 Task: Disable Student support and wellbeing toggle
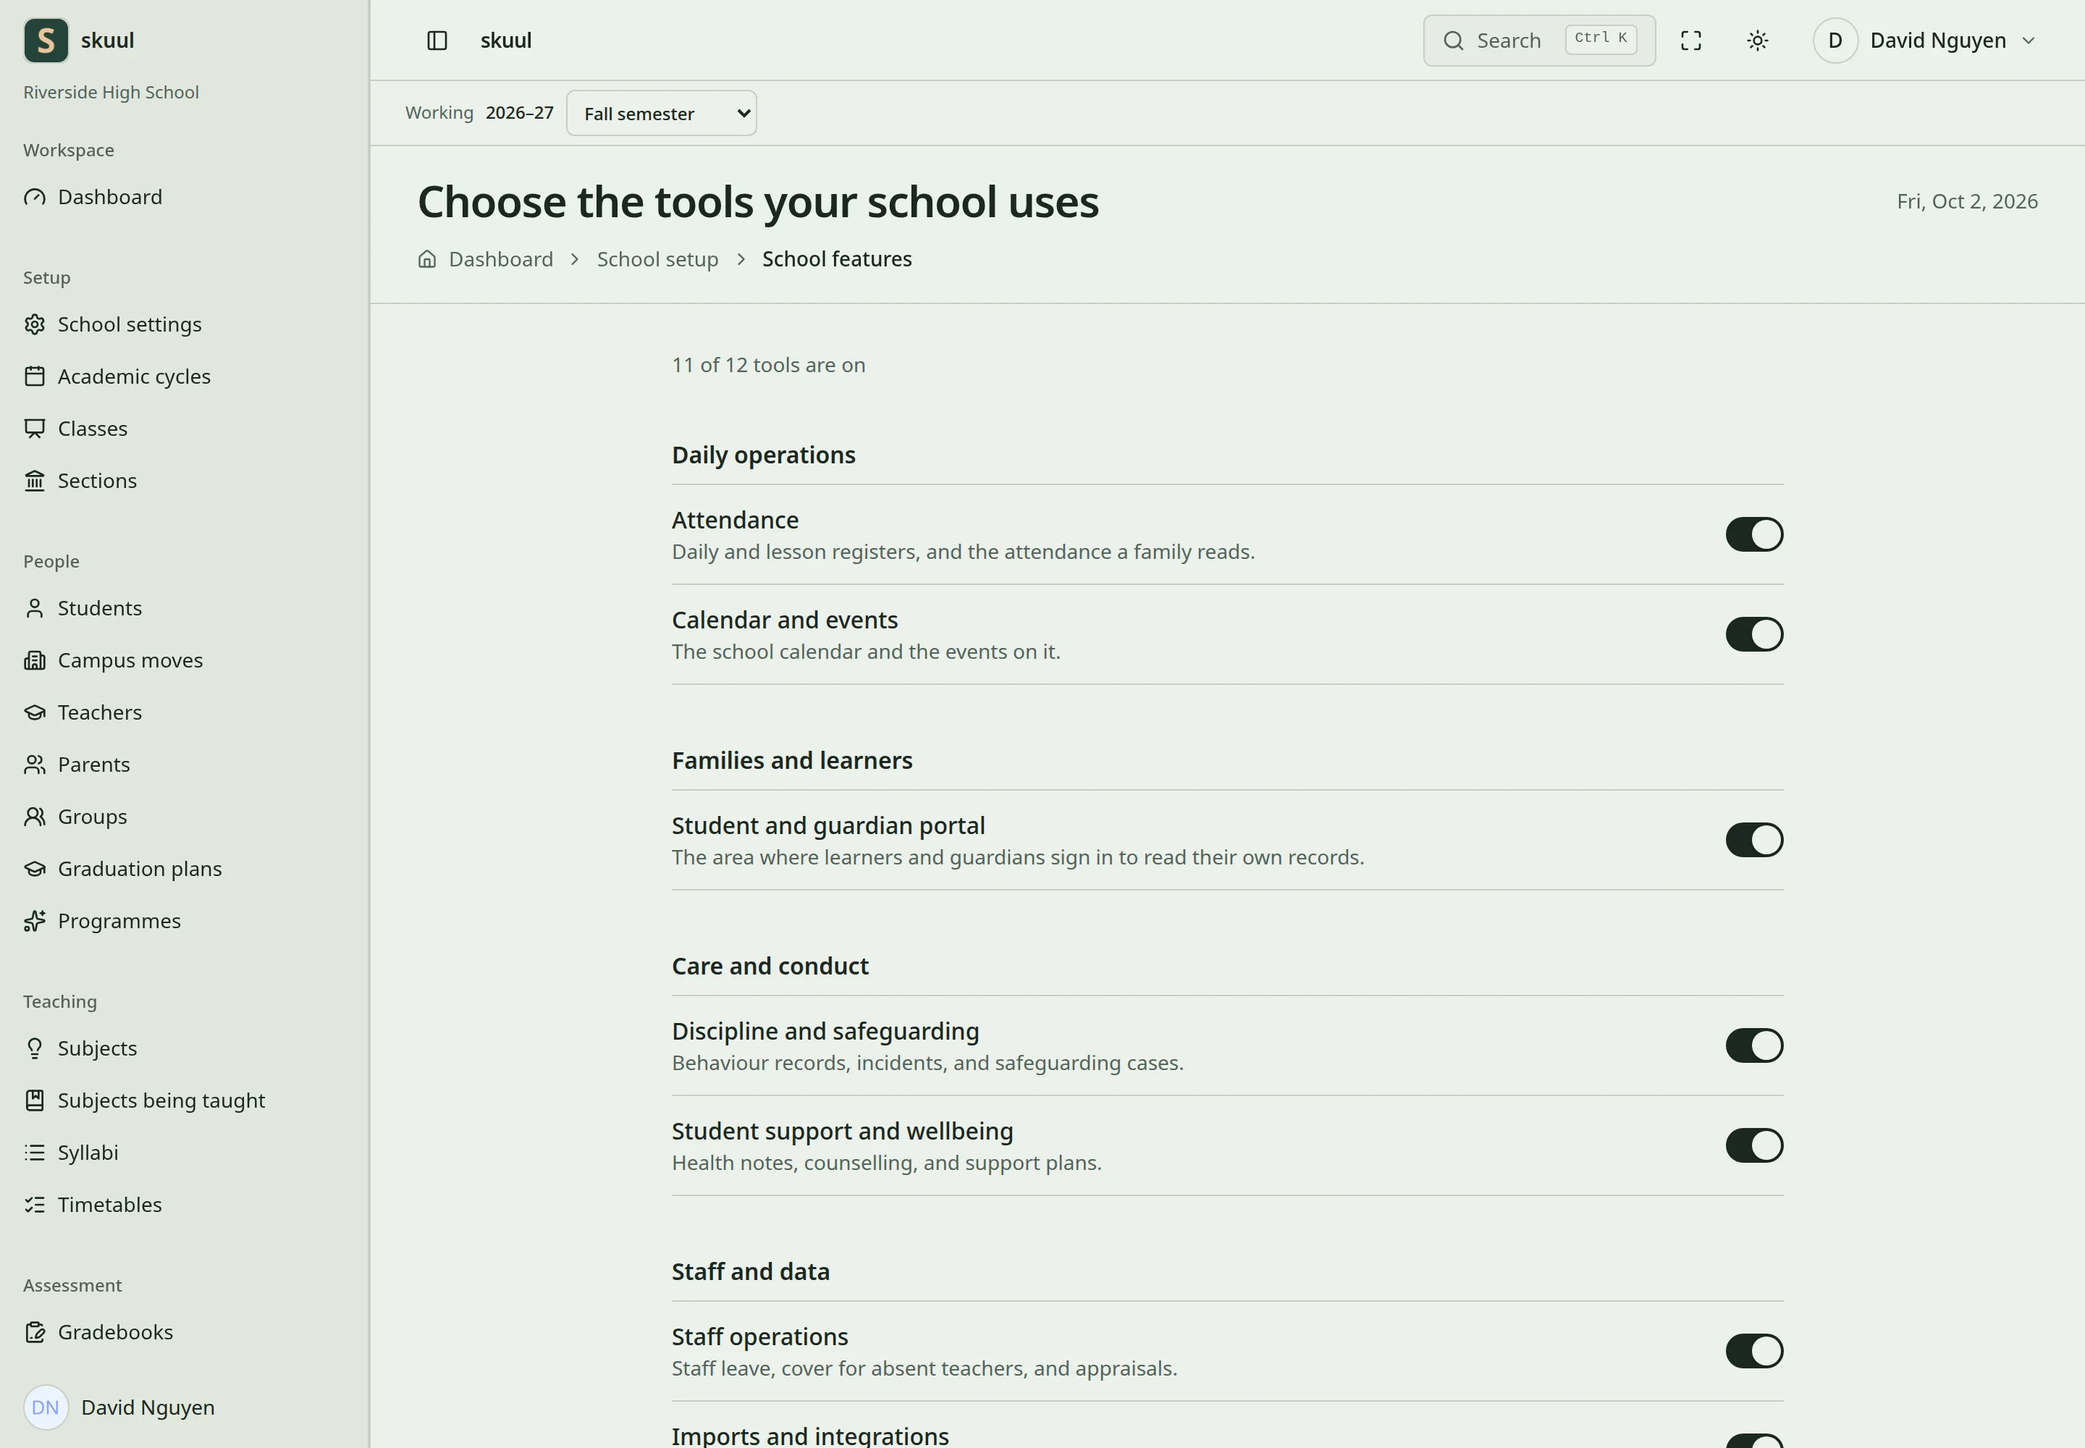(1754, 1145)
